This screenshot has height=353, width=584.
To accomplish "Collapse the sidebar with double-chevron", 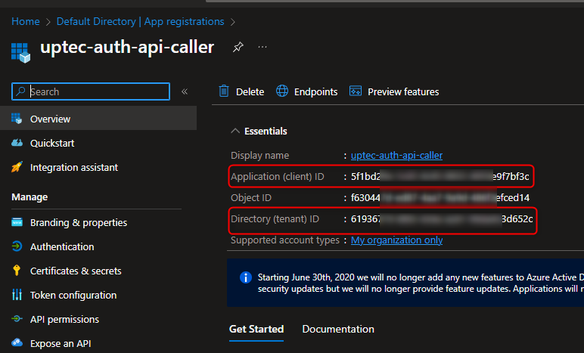I will click(x=185, y=91).
